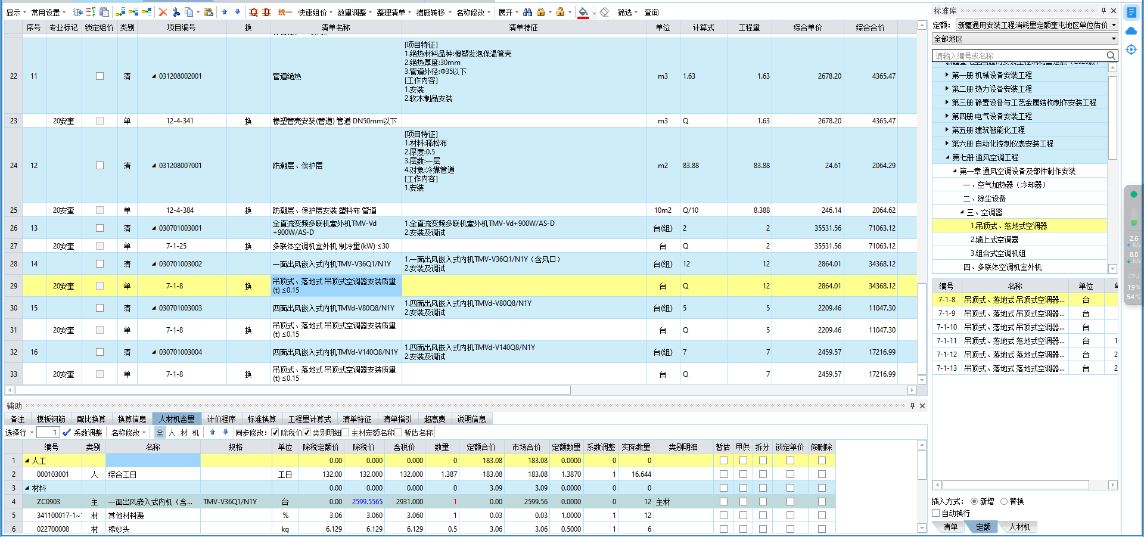The height and width of the screenshot is (537, 1144).
Task: Click the 查询 button in toolbar
Action: 651,12
